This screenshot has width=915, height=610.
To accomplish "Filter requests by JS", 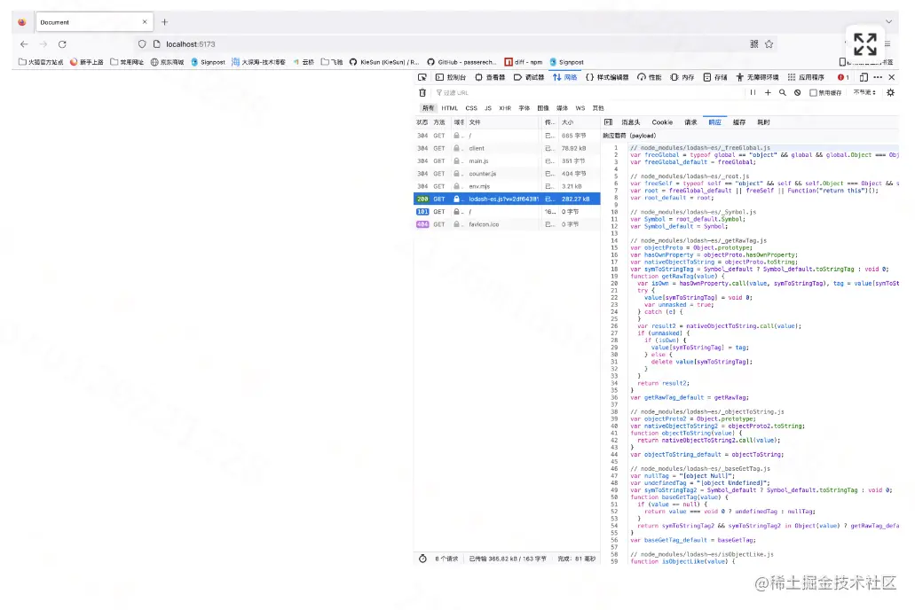I will tap(488, 108).
